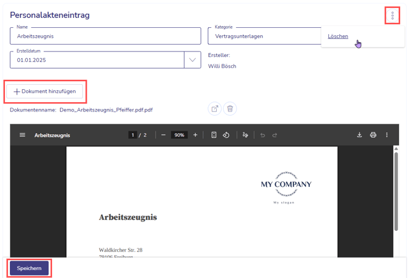Zoom in on the PDF with plus
The image size is (415, 278).
[x=195, y=135]
